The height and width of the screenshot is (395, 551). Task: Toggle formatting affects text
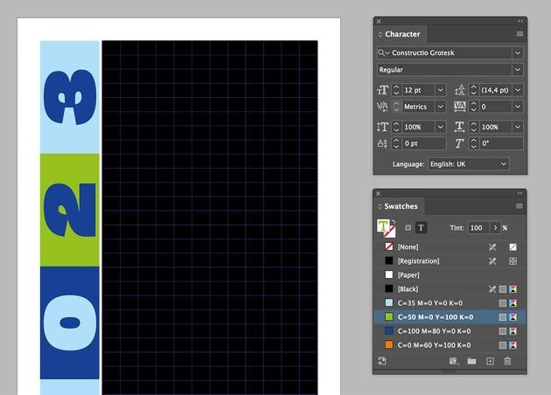[x=421, y=228]
